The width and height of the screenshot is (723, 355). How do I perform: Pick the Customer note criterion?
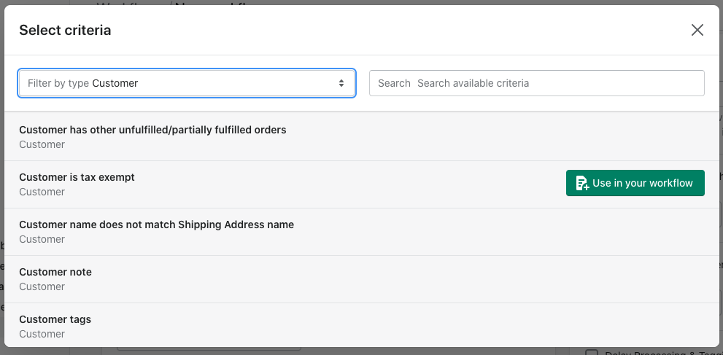362,279
